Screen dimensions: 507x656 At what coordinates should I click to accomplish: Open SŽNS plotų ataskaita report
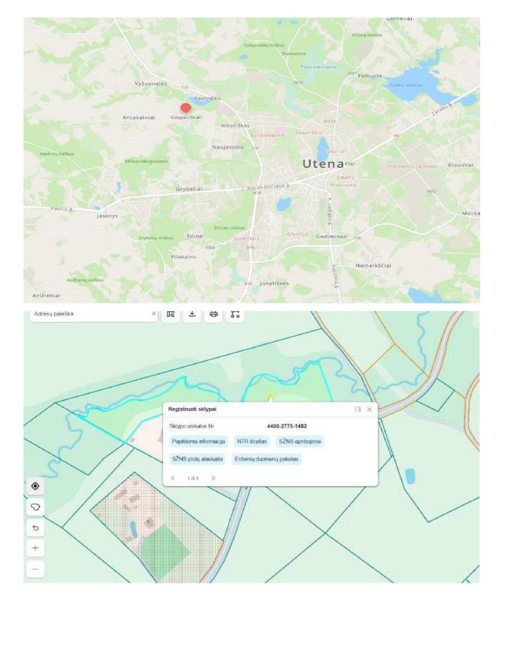point(198,459)
